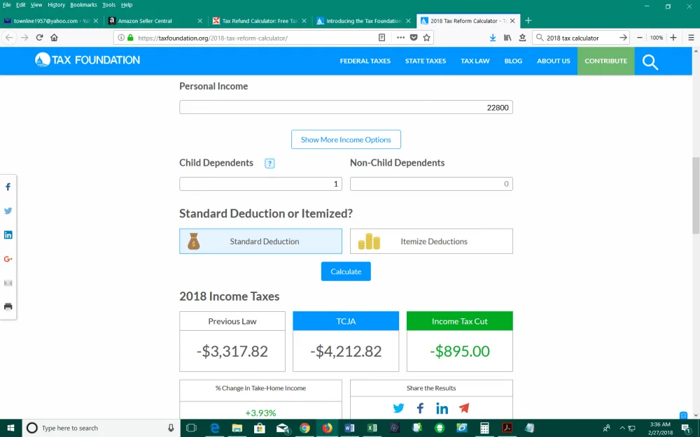Click the Calculate button

pyautogui.click(x=346, y=271)
